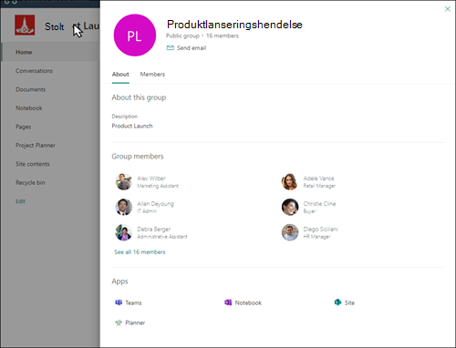Open Site contents in left nav
This screenshot has width=456, height=348.
tap(33, 164)
